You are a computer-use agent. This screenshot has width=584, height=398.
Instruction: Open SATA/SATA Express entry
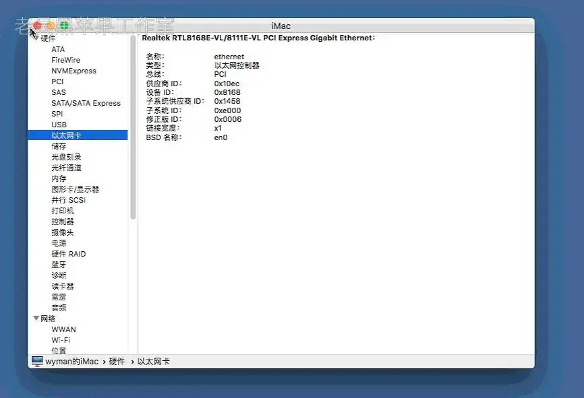coord(86,103)
